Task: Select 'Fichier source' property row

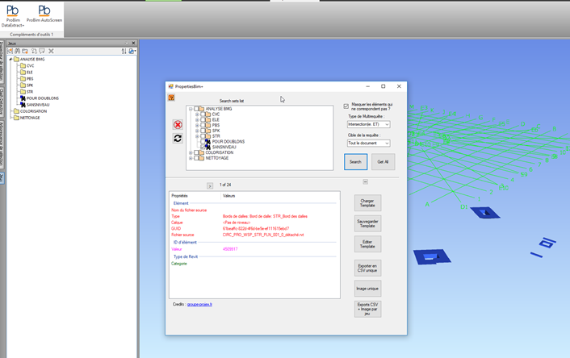Action: coord(254,235)
